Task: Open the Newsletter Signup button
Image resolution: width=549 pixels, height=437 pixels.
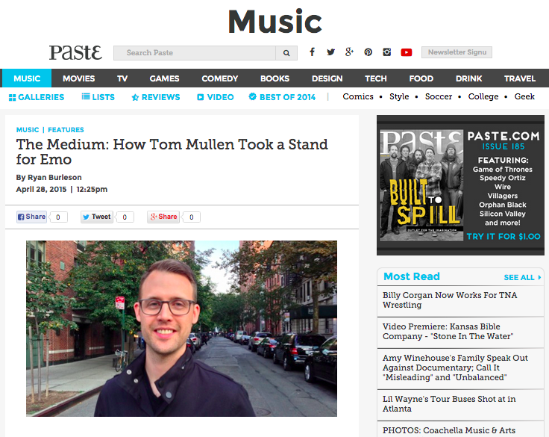Action: pos(457,52)
